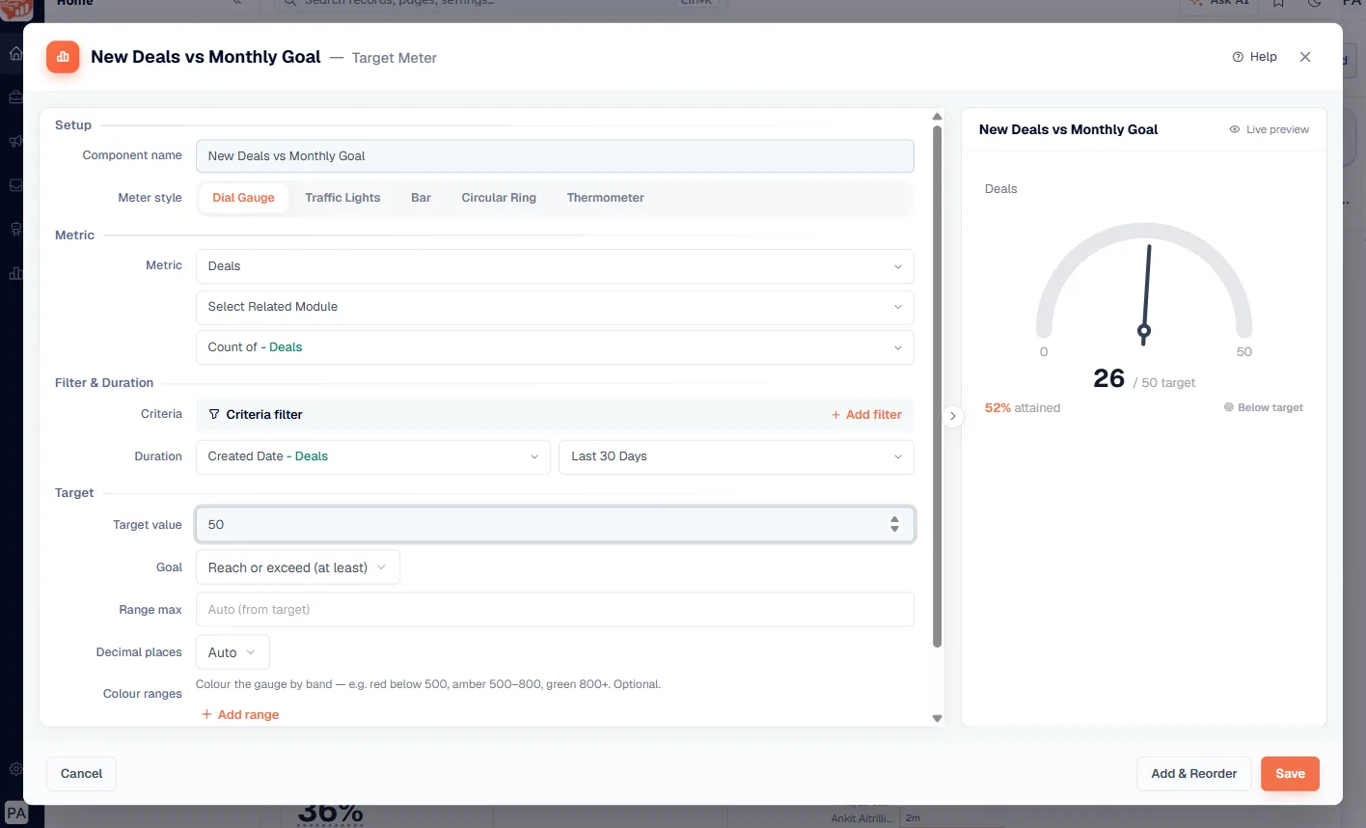This screenshot has height=828, width=1366.
Task: Click the Cancel button
Action: (81, 773)
